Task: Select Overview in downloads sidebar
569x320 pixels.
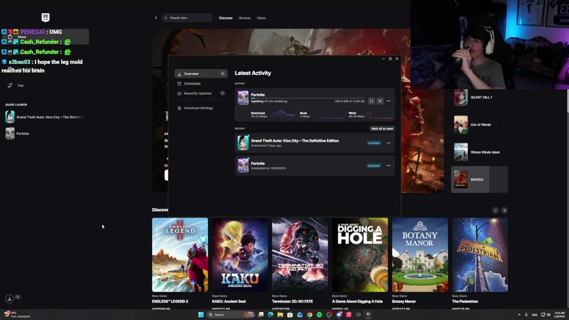Action: tap(201, 74)
